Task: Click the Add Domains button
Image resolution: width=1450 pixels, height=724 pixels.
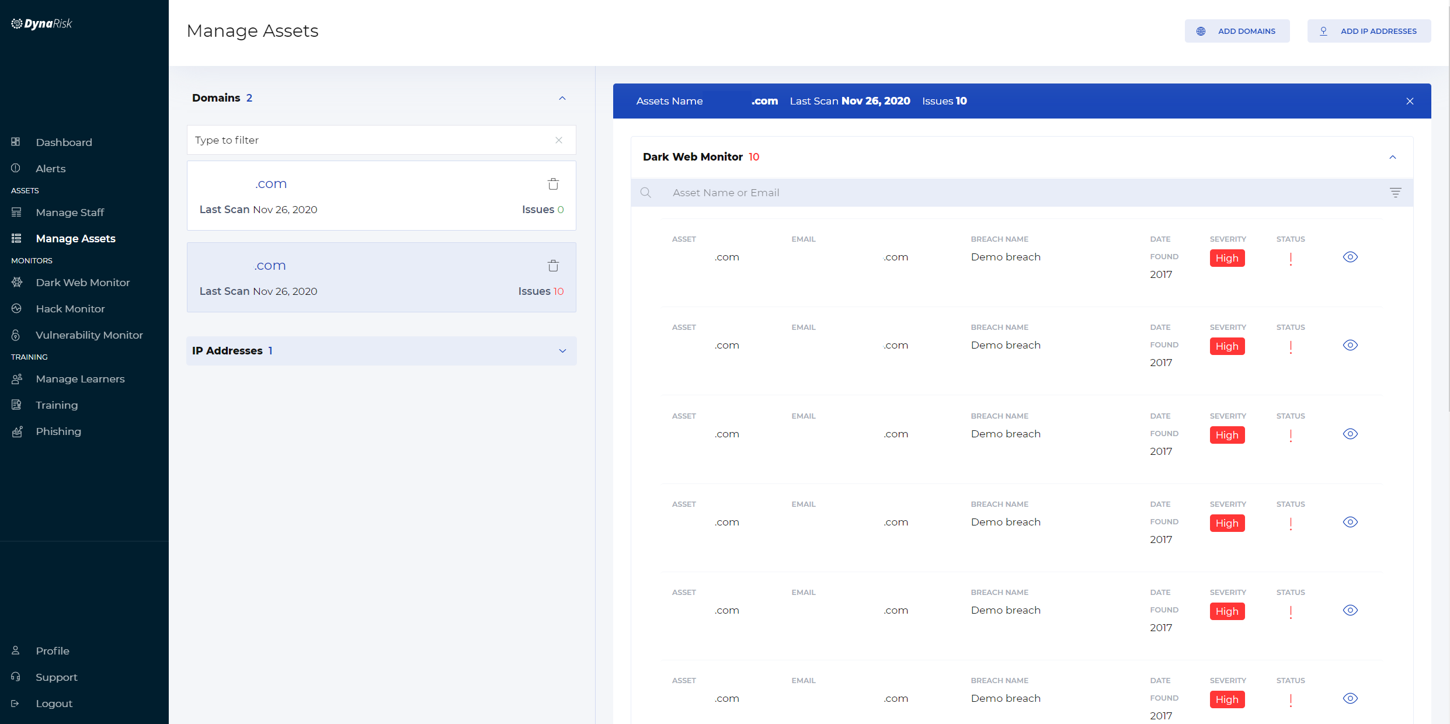Action: coord(1237,31)
